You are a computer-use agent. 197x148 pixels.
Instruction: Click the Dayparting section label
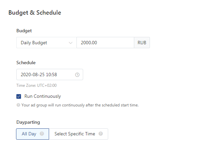(x=28, y=122)
